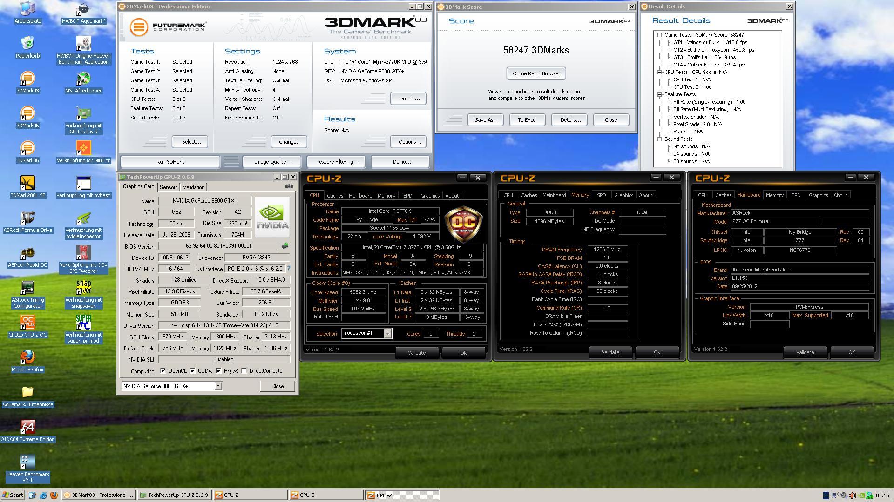Open the GPU selection dropdown in GPU-Z
894x502 pixels.
point(217,386)
